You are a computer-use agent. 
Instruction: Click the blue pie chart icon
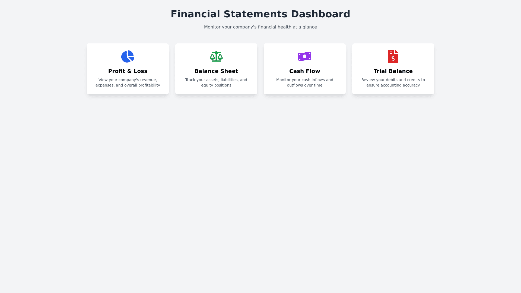[x=128, y=56]
